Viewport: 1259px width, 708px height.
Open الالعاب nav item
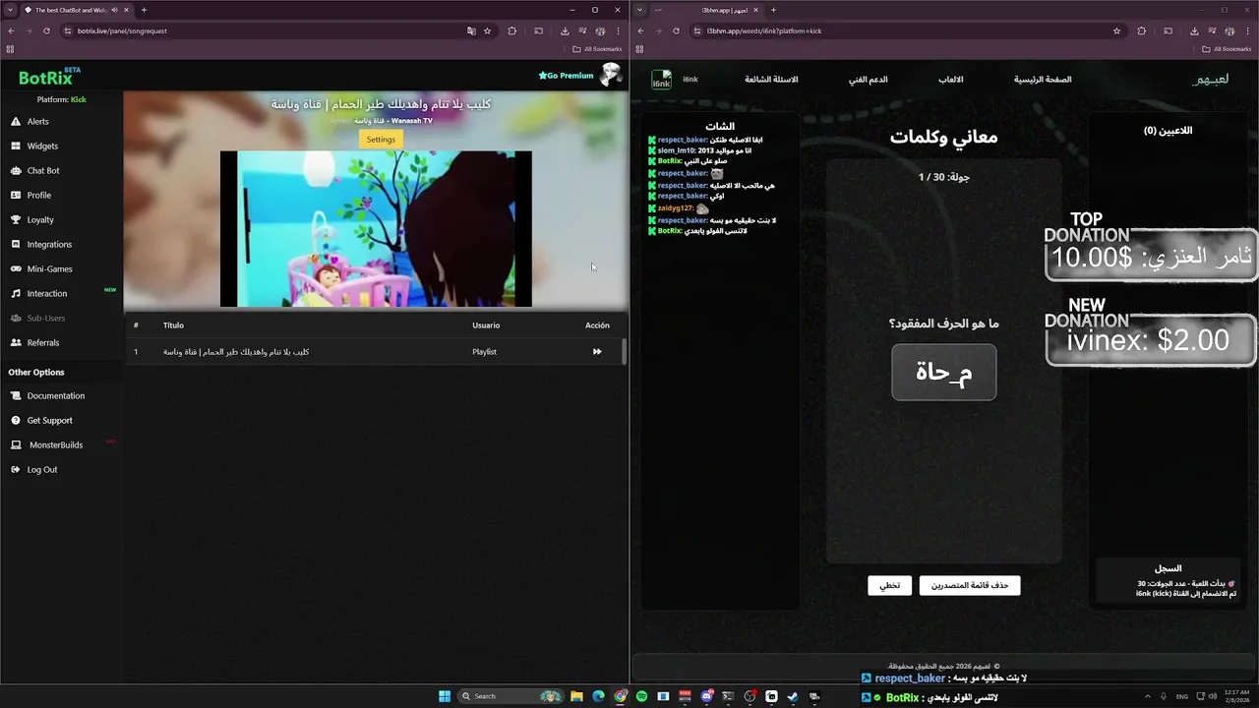coord(950,79)
